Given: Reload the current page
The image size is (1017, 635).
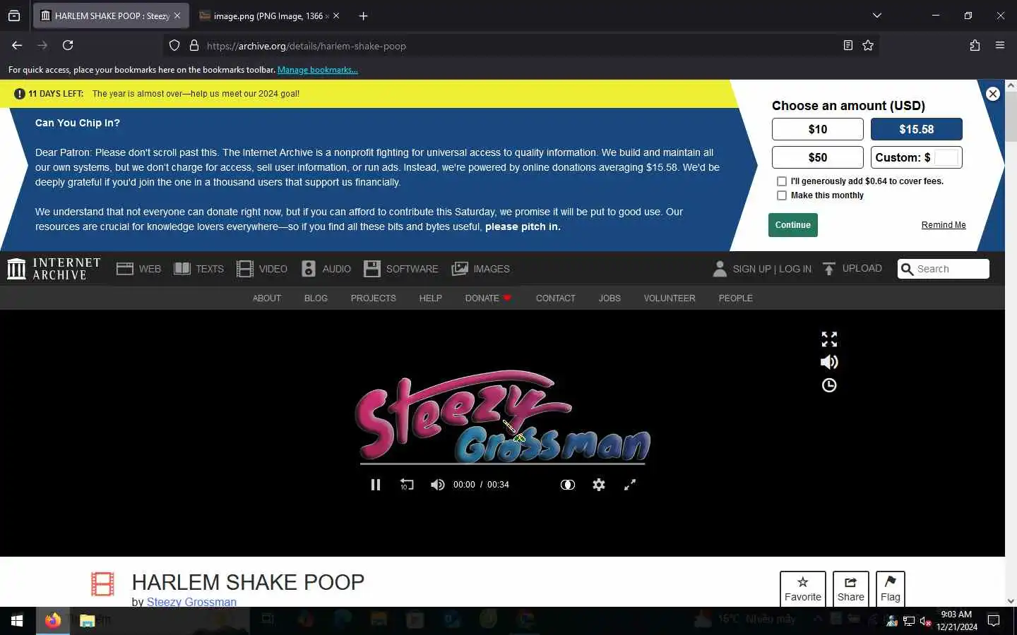Looking at the screenshot, I should coord(68,45).
